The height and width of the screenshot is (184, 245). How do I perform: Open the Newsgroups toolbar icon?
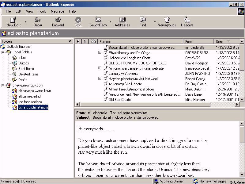pos(167,20)
